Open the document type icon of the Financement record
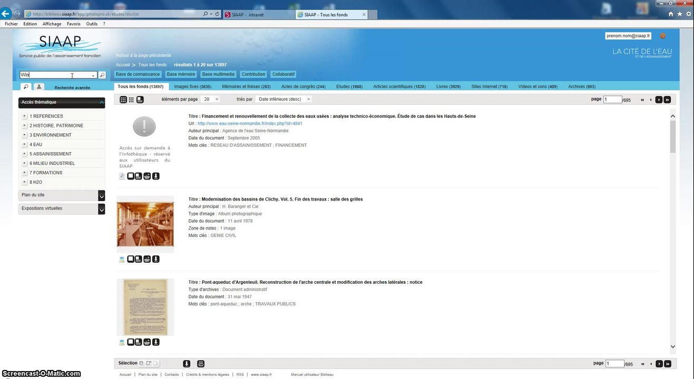This screenshot has height=379, width=694. [x=122, y=176]
